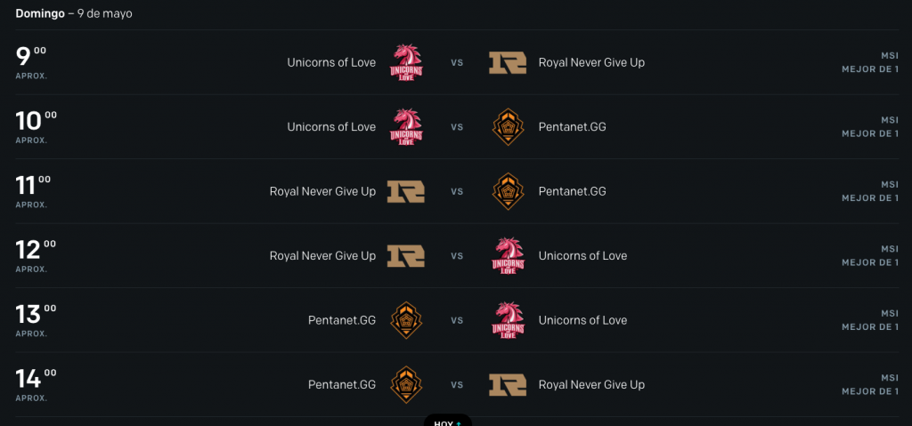This screenshot has width=912, height=426.
Task: Click Unicorns of Love logo in 9:00 match
Action: (x=406, y=62)
